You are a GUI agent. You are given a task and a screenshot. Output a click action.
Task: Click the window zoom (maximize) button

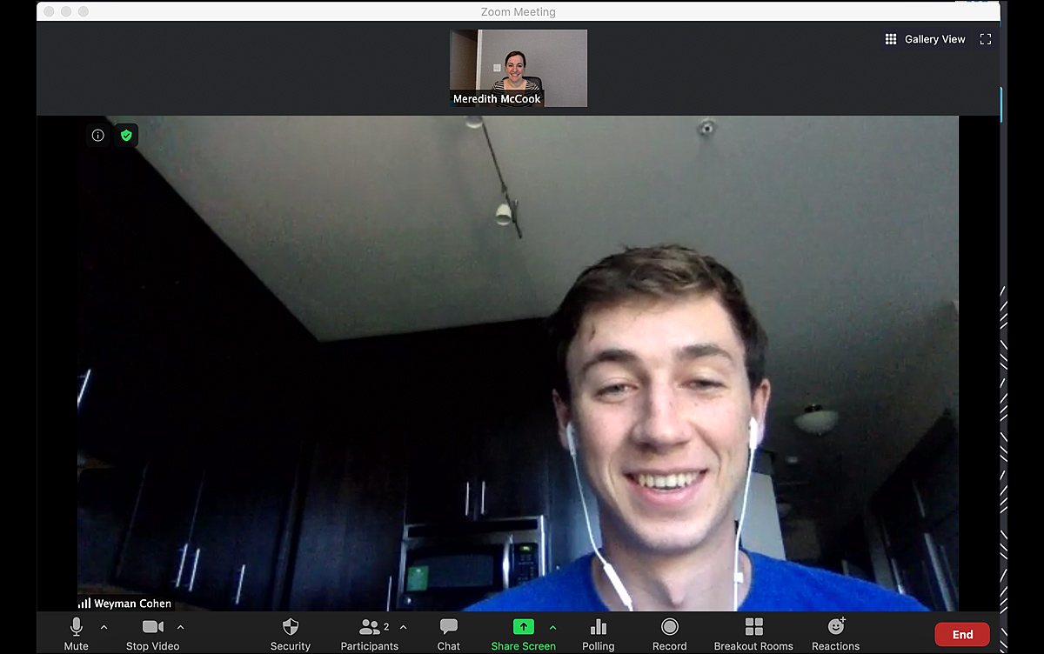pyautogui.click(x=84, y=11)
